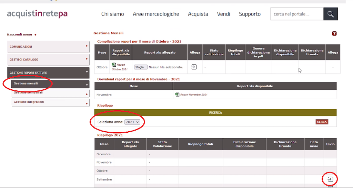Open Gestione semestrali in sidebar

[x=50, y=93]
